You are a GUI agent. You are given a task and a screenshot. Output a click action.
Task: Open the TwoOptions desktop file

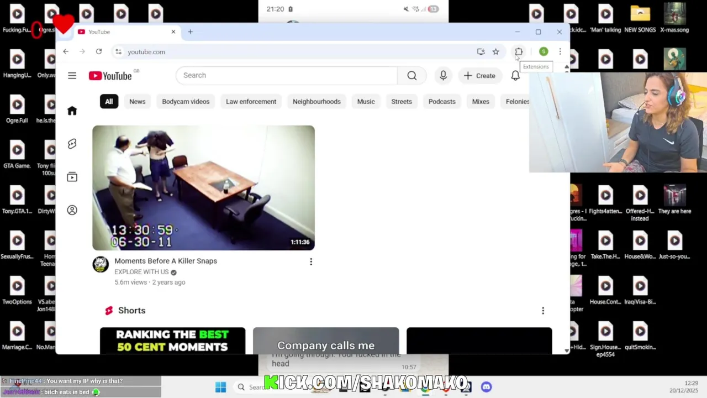click(17, 291)
